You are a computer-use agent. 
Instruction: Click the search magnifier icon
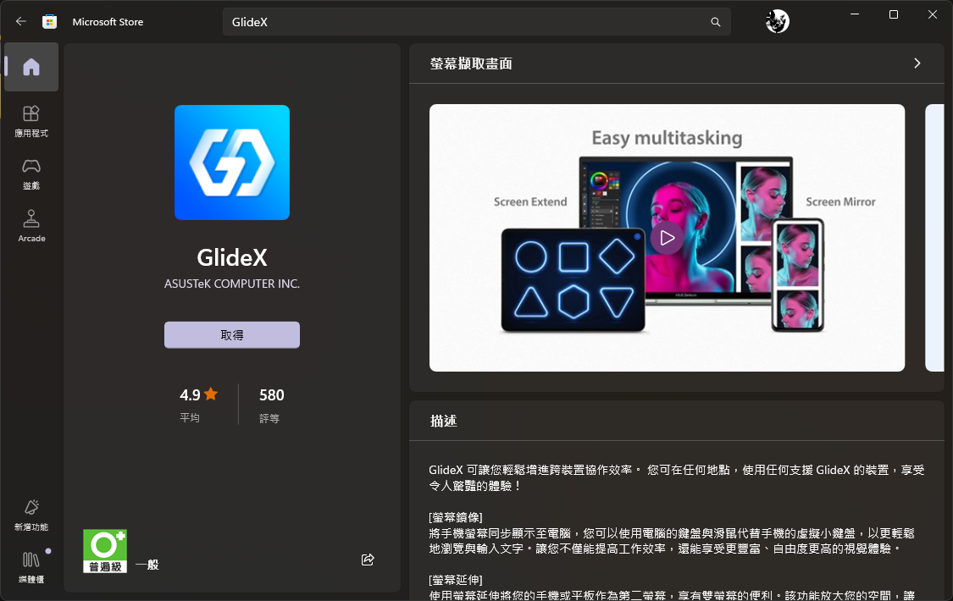click(716, 22)
